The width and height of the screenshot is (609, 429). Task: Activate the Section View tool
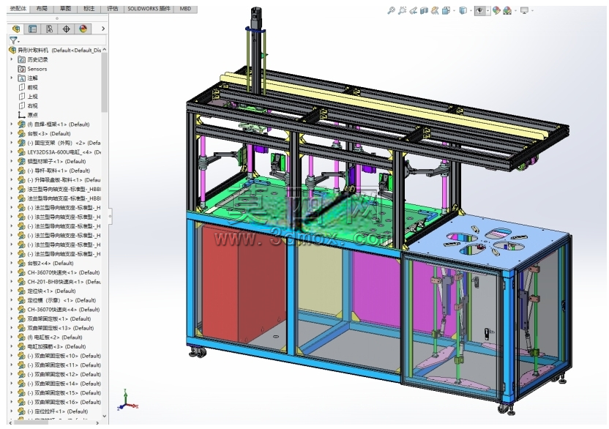pyautogui.click(x=424, y=10)
